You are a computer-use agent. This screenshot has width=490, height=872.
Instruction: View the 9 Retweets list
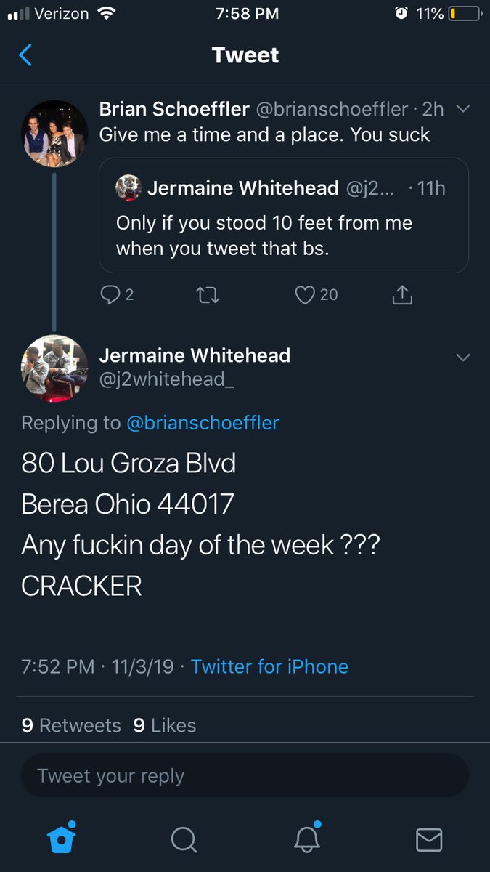coord(71,725)
